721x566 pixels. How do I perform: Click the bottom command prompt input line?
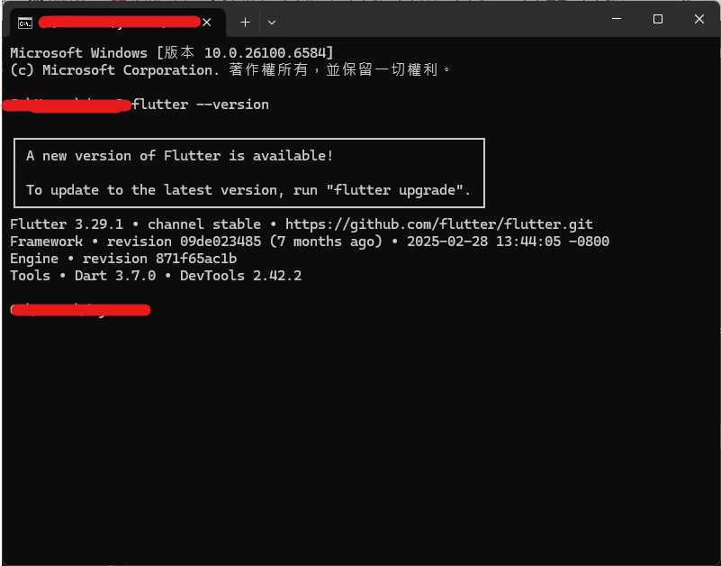(x=80, y=310)
